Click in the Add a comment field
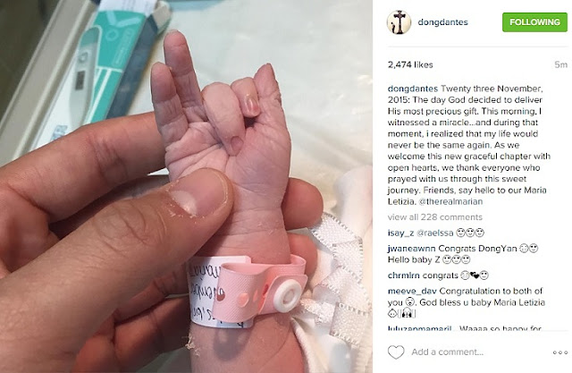Screen dimensions: 572x373 [447, 352]
